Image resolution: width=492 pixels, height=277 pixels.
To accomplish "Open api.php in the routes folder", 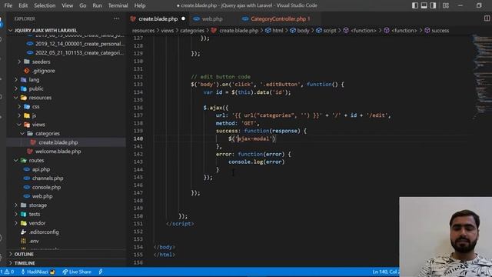I will [x=41, y=169].
